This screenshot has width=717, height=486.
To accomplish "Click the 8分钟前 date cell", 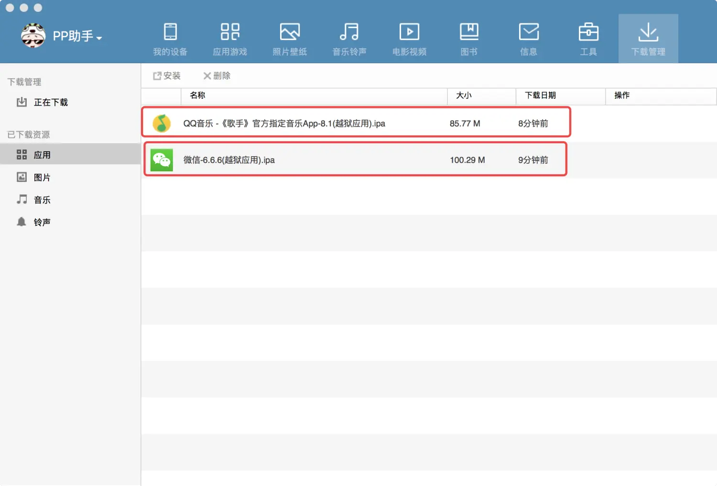I will point(533,124).
